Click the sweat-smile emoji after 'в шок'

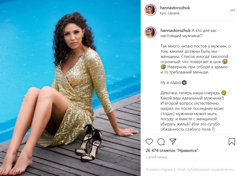click(225, 62)
